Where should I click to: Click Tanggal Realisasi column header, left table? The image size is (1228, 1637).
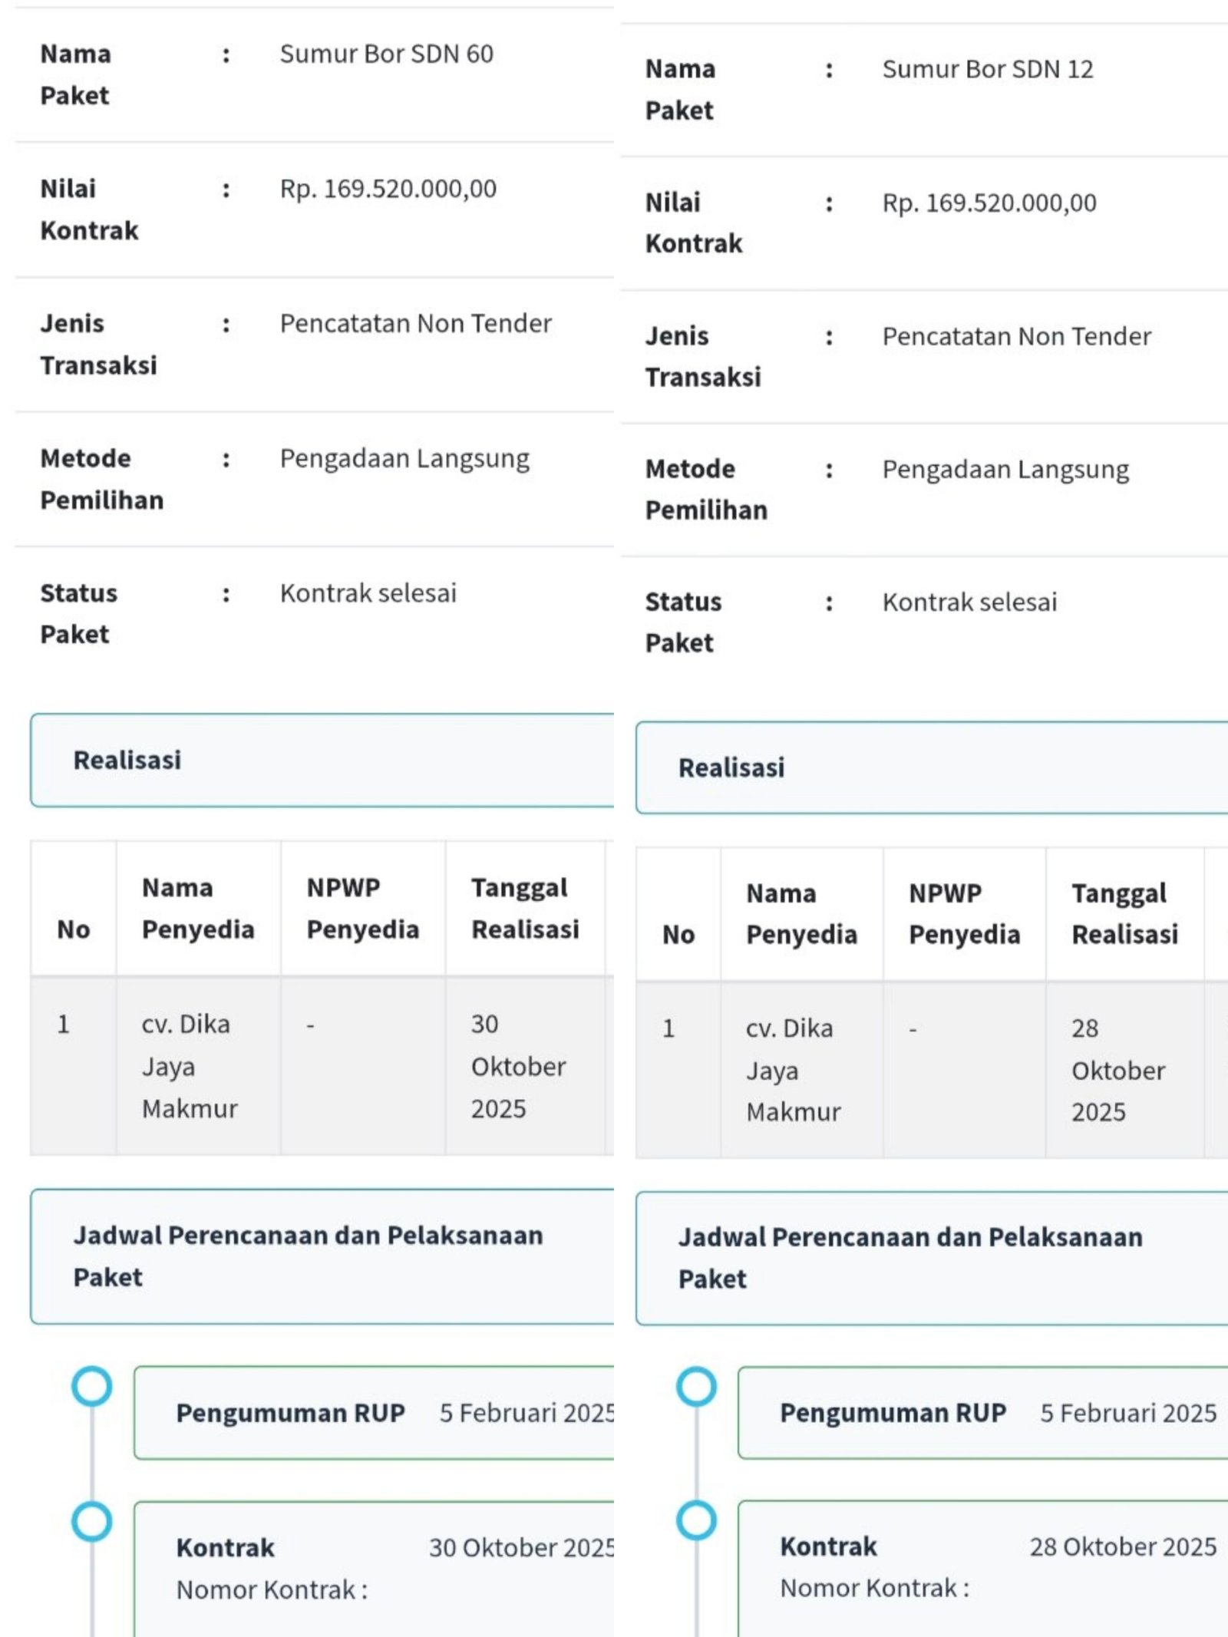tap(525, 908)
